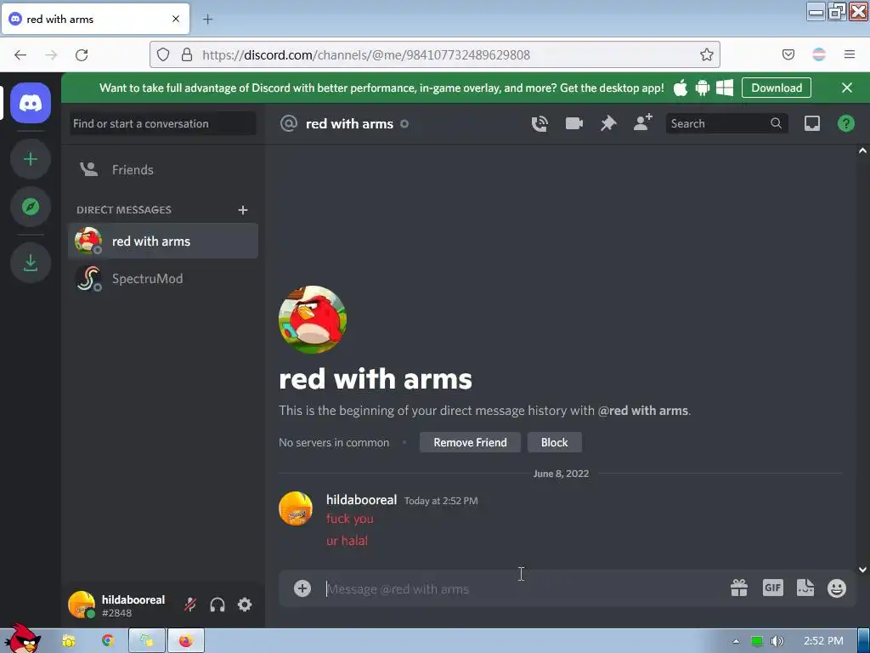The height and width of the screenshot is (653, 870).
Task: Open Angry Birds start button
Action: pyautogui.click(x=23, y=639)
